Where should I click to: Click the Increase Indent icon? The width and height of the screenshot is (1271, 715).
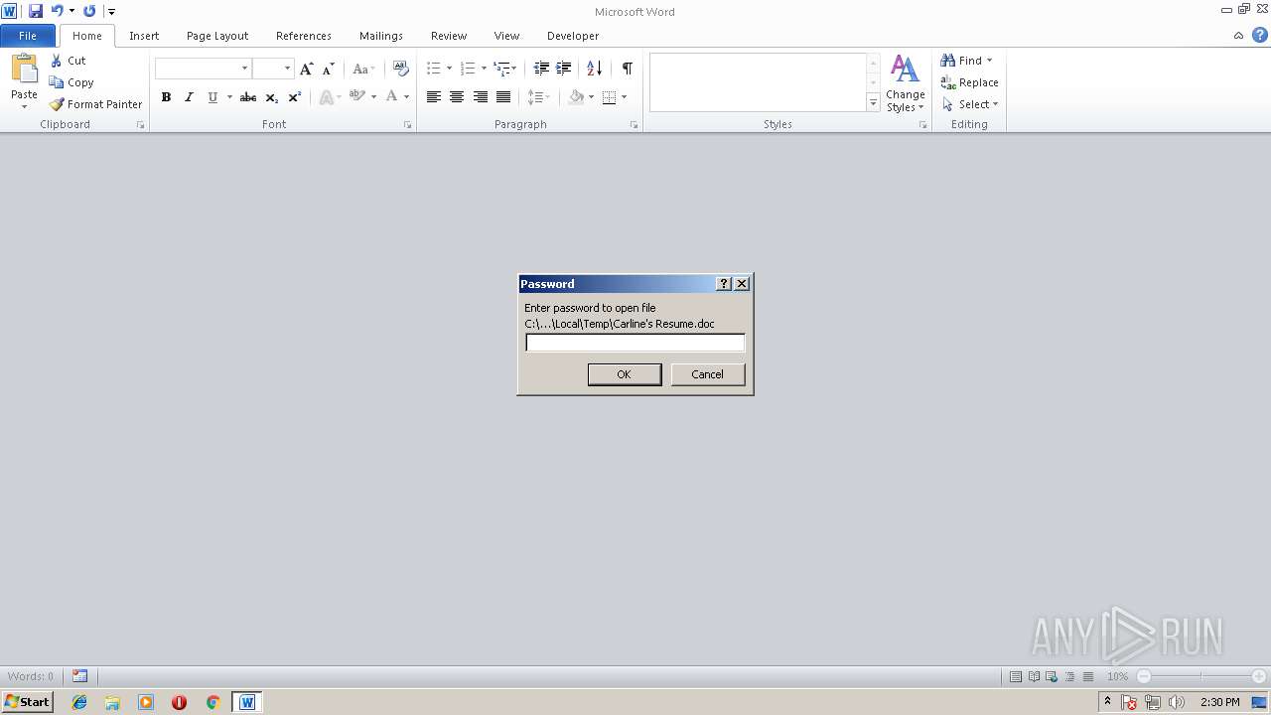(564, 69)
